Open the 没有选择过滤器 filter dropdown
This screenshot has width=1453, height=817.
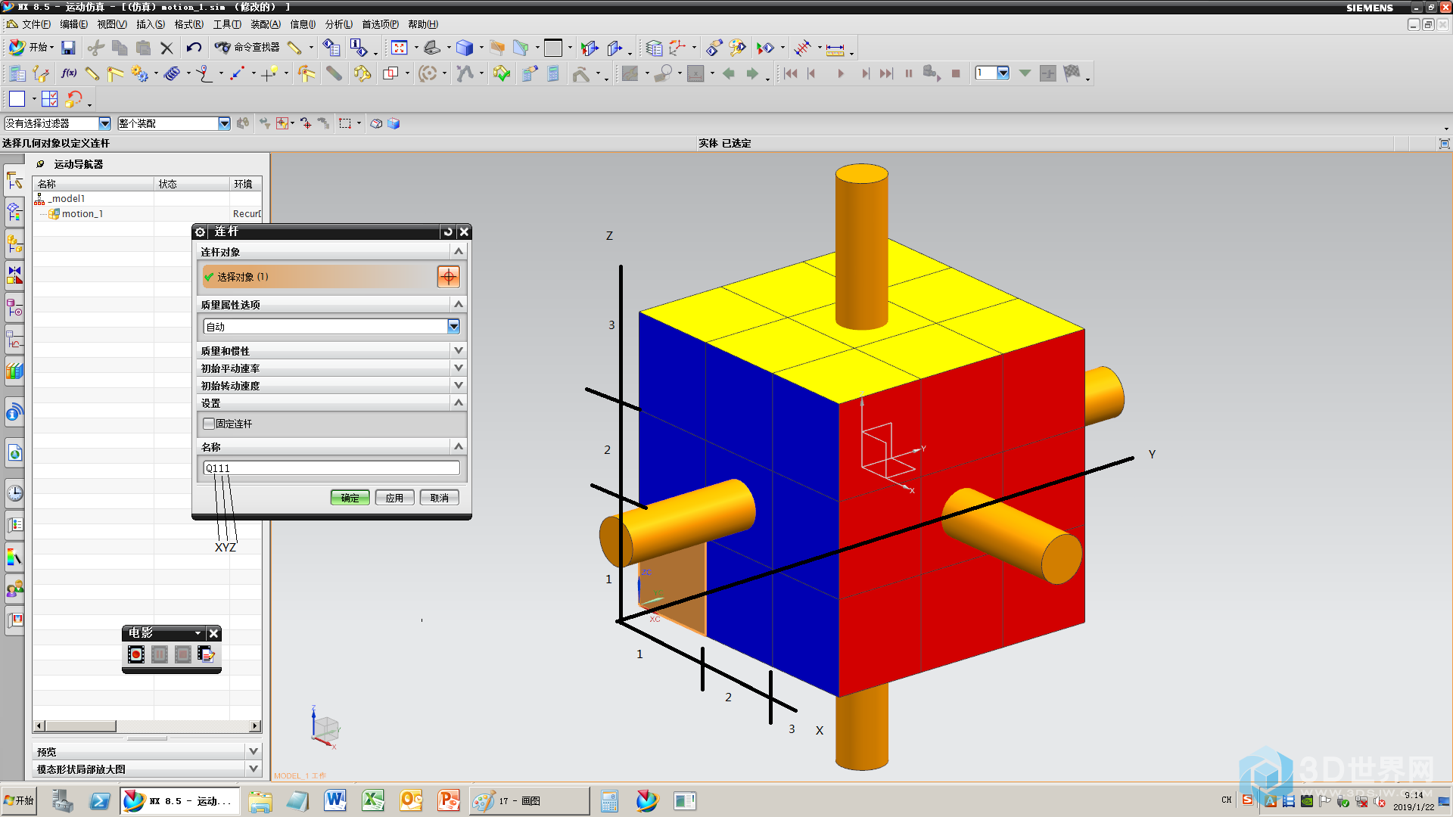coord(104,123)
